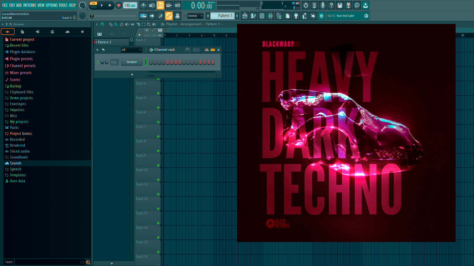Image resolution: width=474 pixels, height=266 pixels.
Task: Select the playlist Mute tool
Action: pos(127,24)
